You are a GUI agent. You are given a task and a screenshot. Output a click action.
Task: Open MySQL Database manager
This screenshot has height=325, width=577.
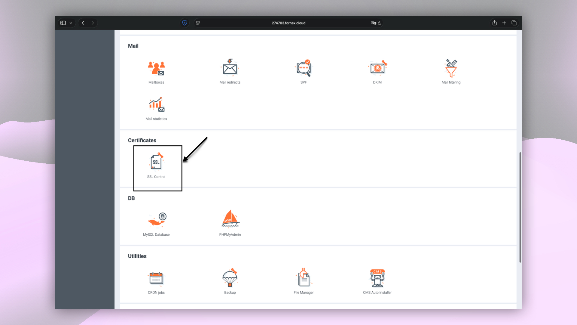[x=156, y=221]
